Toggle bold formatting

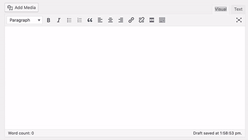coord(48,20)
